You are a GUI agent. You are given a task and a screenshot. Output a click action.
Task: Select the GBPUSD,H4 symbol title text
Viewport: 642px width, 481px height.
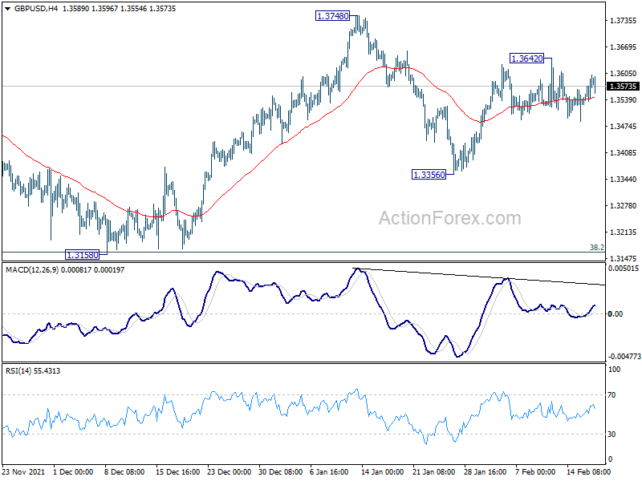[36, 9]
